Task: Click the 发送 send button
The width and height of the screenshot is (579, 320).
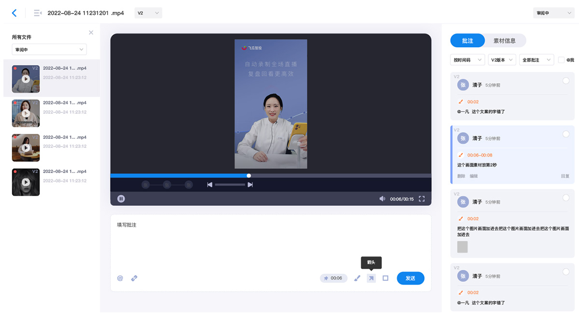Action: [410, 278]
